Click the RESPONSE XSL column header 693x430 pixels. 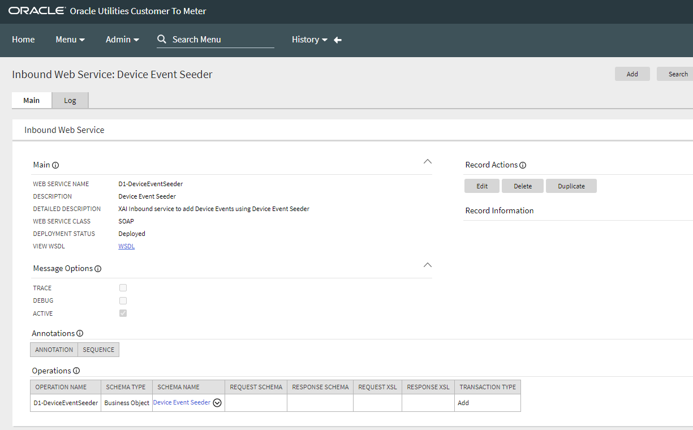[428, 387]
